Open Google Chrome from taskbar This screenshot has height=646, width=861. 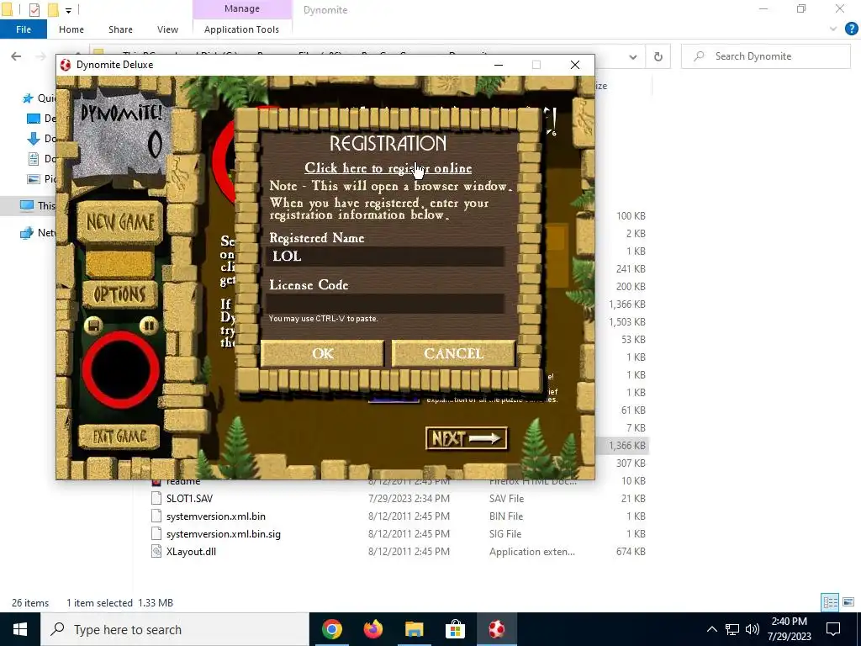click(332, 629)
